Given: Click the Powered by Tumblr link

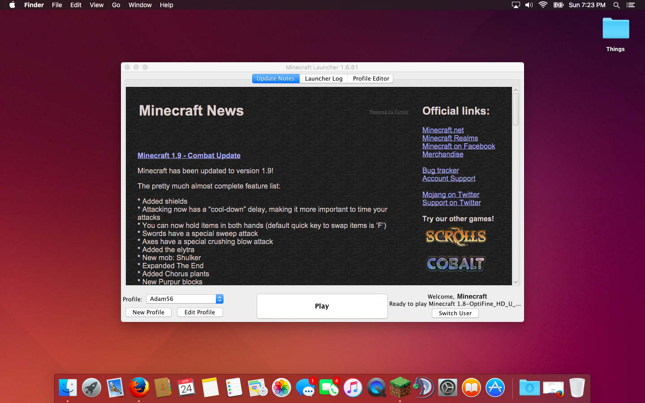Looking at the screenshot, I should [x=389, y=112].
